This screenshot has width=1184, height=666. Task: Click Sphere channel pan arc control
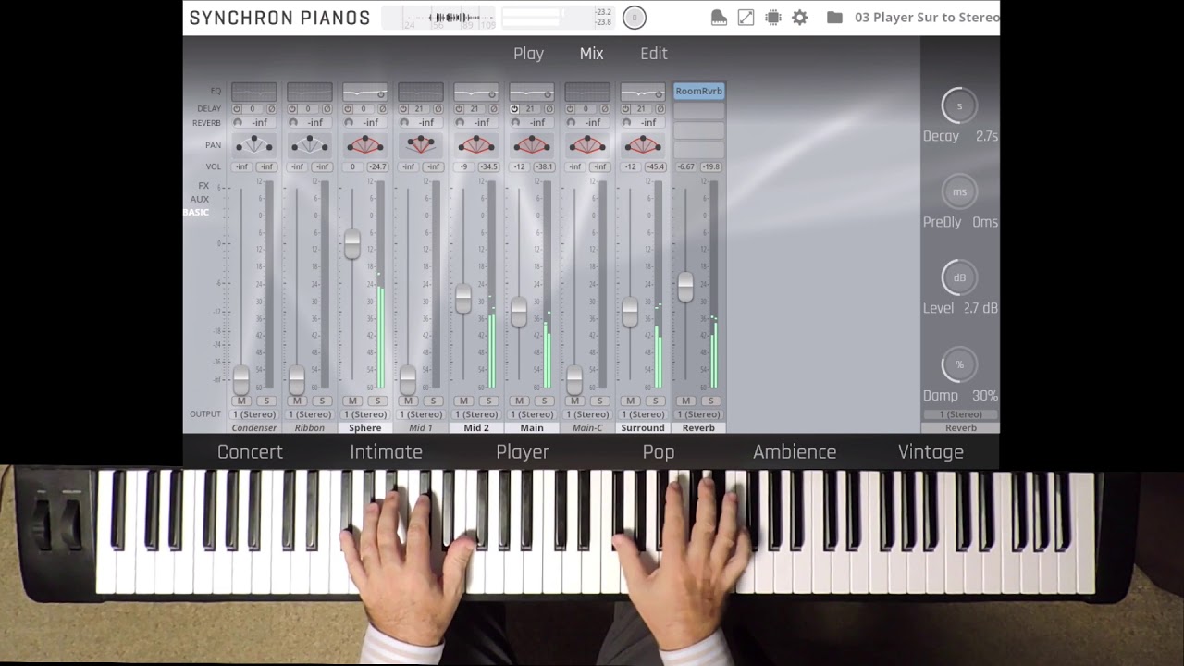365,144
